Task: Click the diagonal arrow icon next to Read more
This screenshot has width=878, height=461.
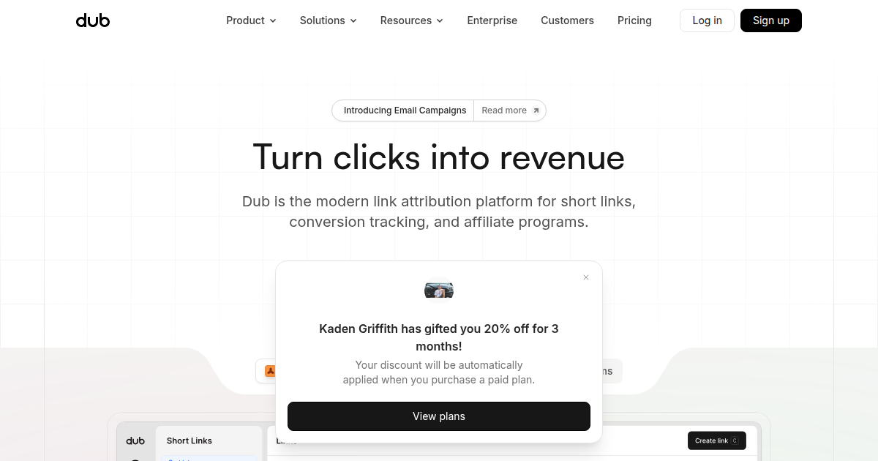Action: point(536,110)
